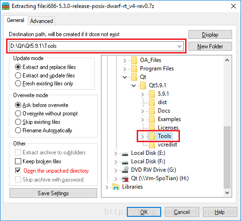The height and width of the screenshot is (221, 241).
Task: Click the Cancel button
Action: (x=182, y=212)
